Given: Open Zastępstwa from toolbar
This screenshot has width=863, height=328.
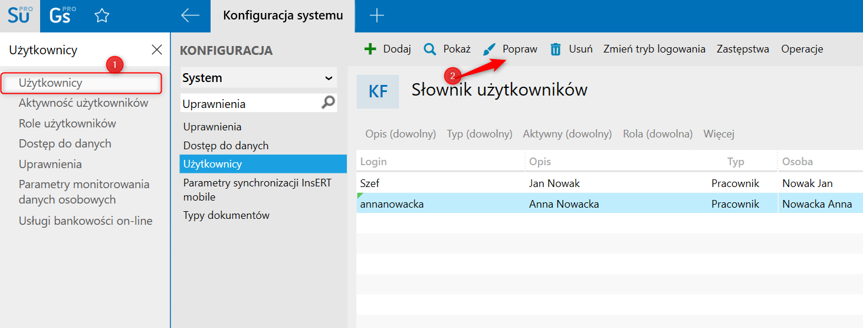Looking at the screenshot, I should pos(743,49).
